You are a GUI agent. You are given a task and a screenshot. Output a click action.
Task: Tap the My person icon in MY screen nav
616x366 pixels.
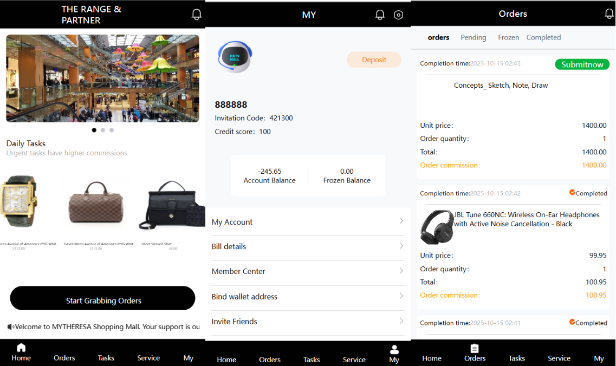coord(394,349)
